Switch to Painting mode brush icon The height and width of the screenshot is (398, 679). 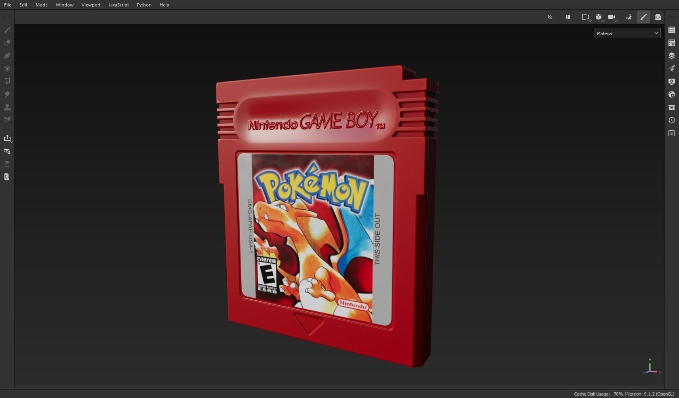[x=643, y=17]
